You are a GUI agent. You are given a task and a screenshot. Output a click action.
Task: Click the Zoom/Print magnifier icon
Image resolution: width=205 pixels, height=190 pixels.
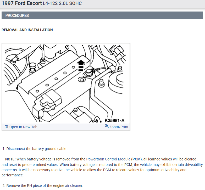[107, 126]
